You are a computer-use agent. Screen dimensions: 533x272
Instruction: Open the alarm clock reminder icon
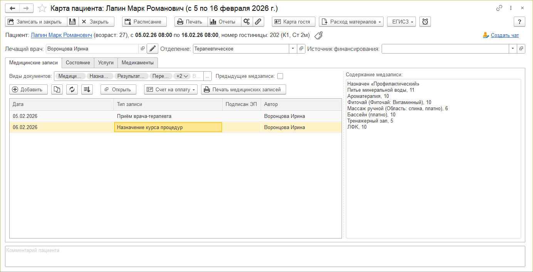(425, 22)
